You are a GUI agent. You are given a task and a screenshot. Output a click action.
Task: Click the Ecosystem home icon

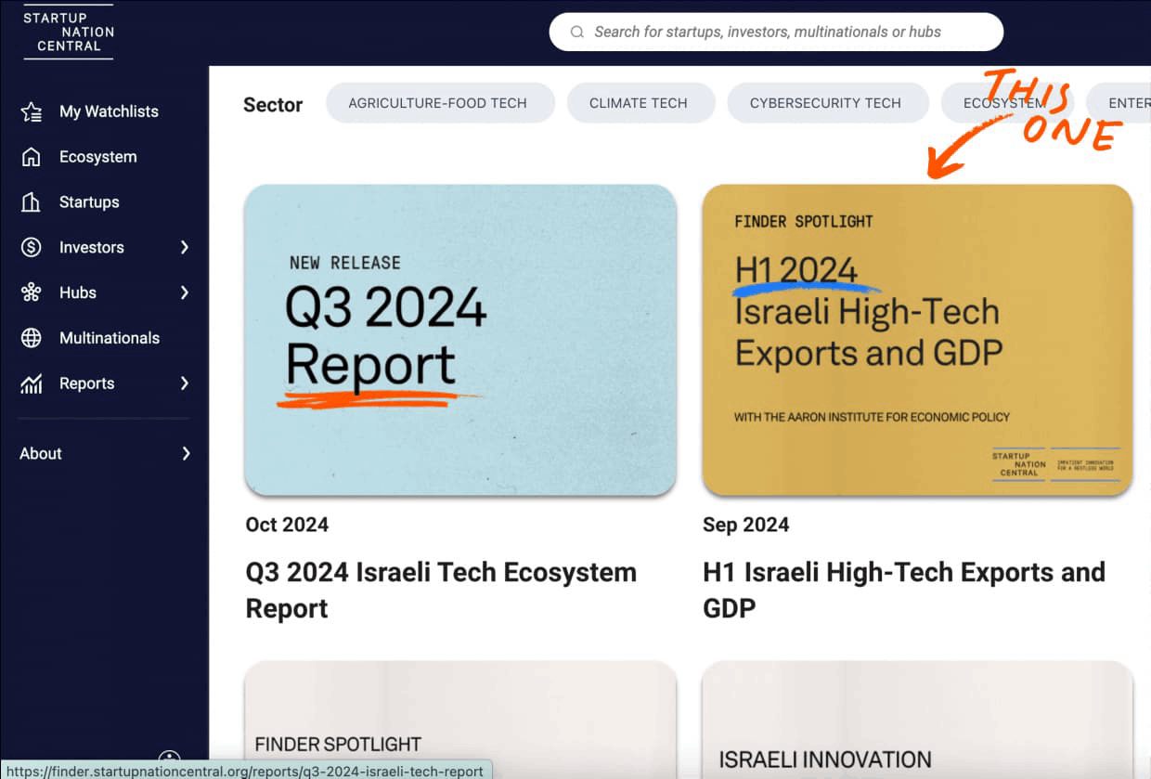tap(32, 157)
